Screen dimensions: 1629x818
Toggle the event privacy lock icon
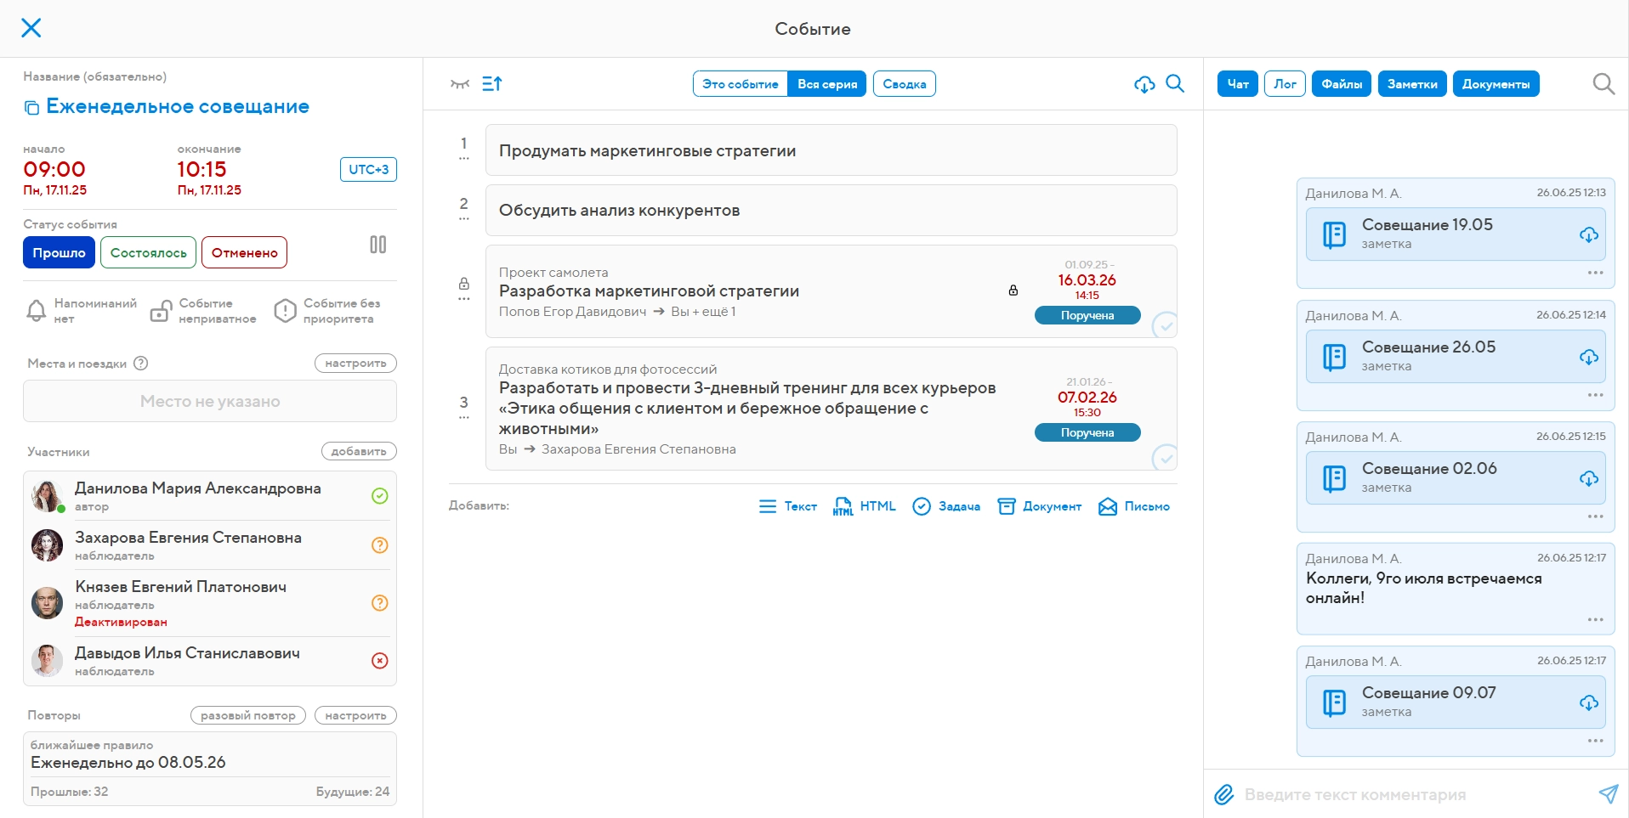160,311
